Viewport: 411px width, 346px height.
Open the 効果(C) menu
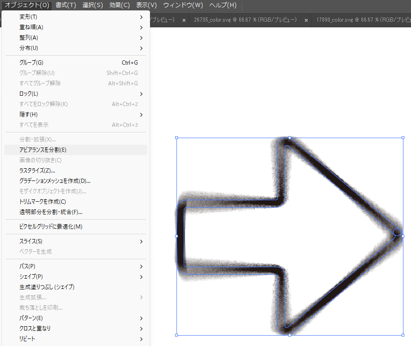[119, 5]
